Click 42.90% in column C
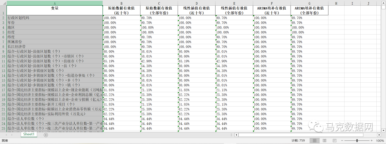Viewport: 386px width, 144px height. (x=159, y=61)
